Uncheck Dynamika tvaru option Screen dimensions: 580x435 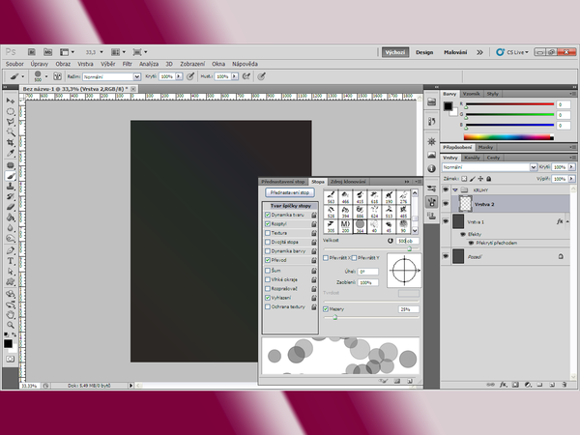[x=268, y=214]
